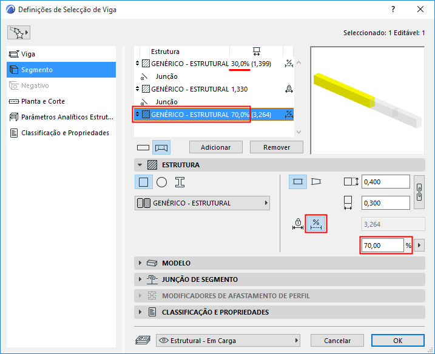Select the Segmento page in sidebar

61,70
